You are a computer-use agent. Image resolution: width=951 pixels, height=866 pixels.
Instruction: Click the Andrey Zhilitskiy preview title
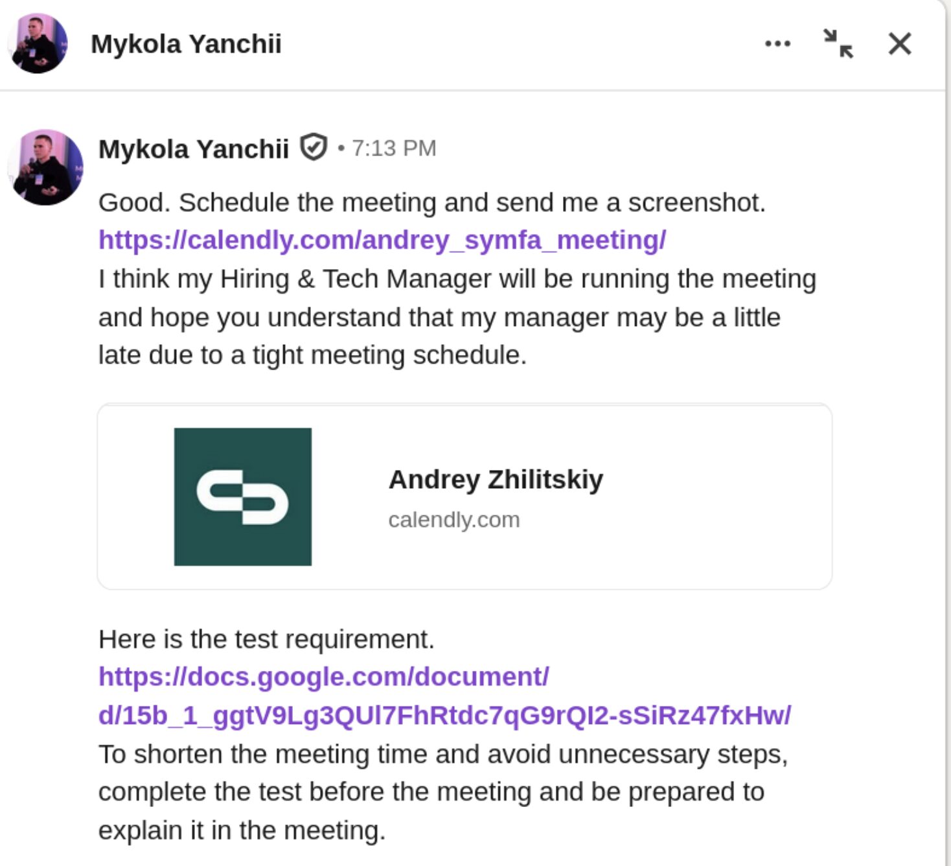pyautogui.click(x=496, y=480)
